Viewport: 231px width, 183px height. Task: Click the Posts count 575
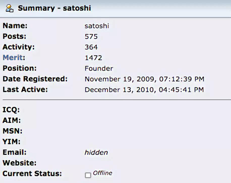coord(91,36)
